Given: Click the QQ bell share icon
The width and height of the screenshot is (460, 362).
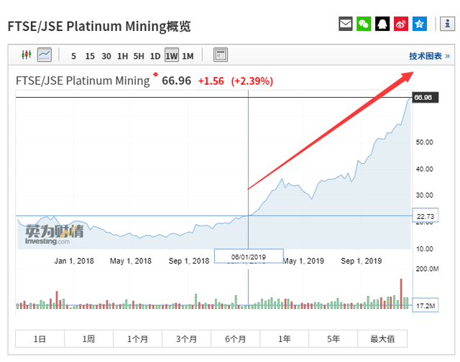Looking at the screenshot, I should tap(383, 24).
